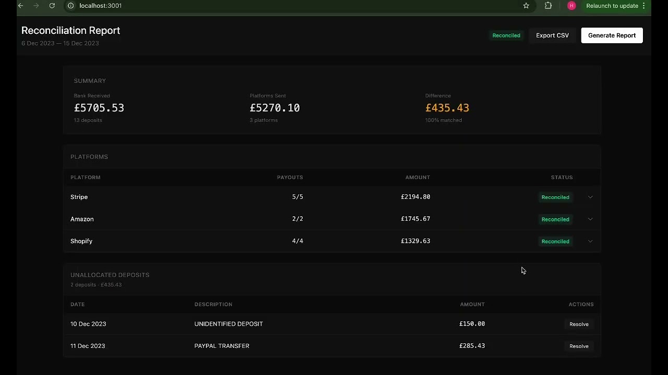Viewport: 668px width, 375px height.
Task: Expand the Stripe row chevron
Action: pos(590,197)
